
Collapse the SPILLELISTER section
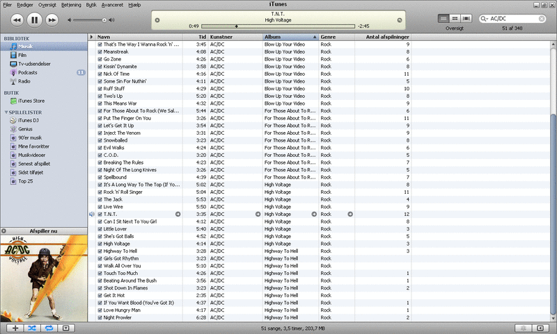(6, 112)
